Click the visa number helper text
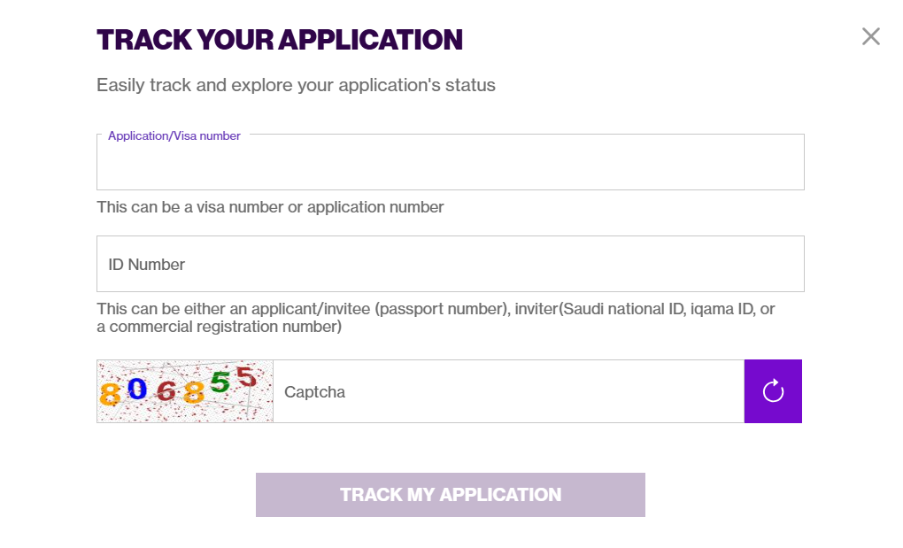The height and width of the screenshot is (548, 903). [270, 207]
